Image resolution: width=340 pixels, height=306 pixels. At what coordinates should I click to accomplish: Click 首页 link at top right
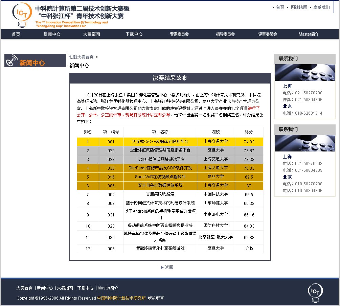280,7
